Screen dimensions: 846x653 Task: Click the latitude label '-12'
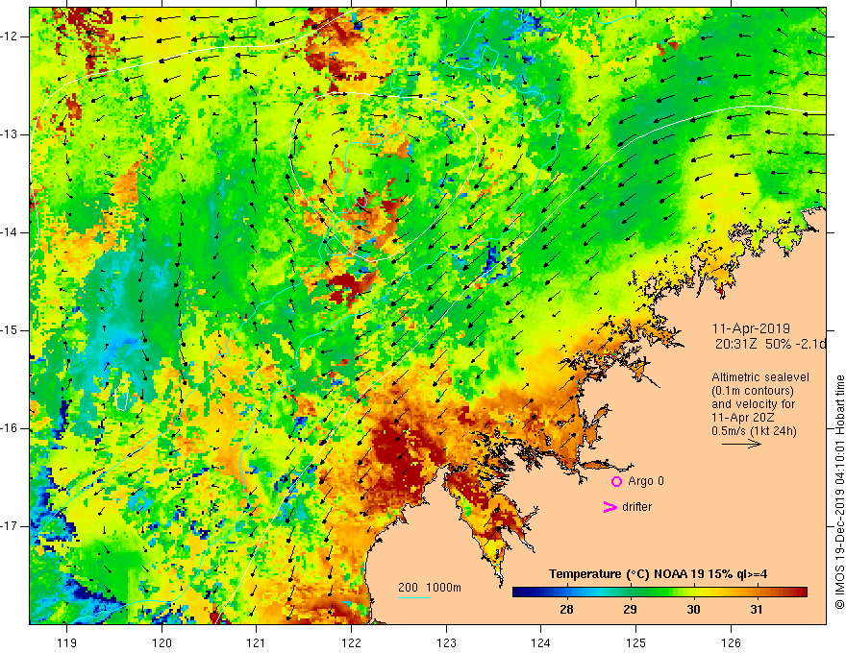click(10, 36)
